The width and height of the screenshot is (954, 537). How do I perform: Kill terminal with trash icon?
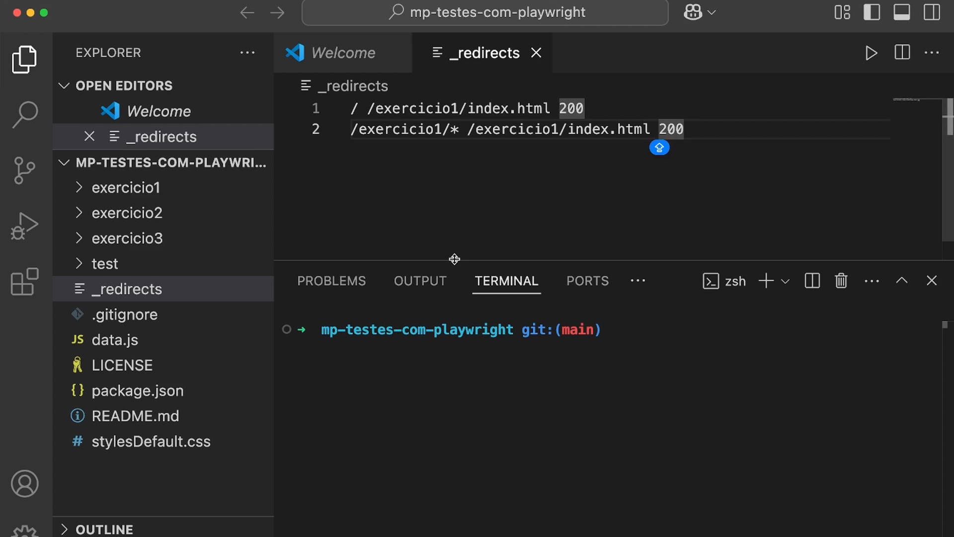pyautogui.click(x=841, y=281)
